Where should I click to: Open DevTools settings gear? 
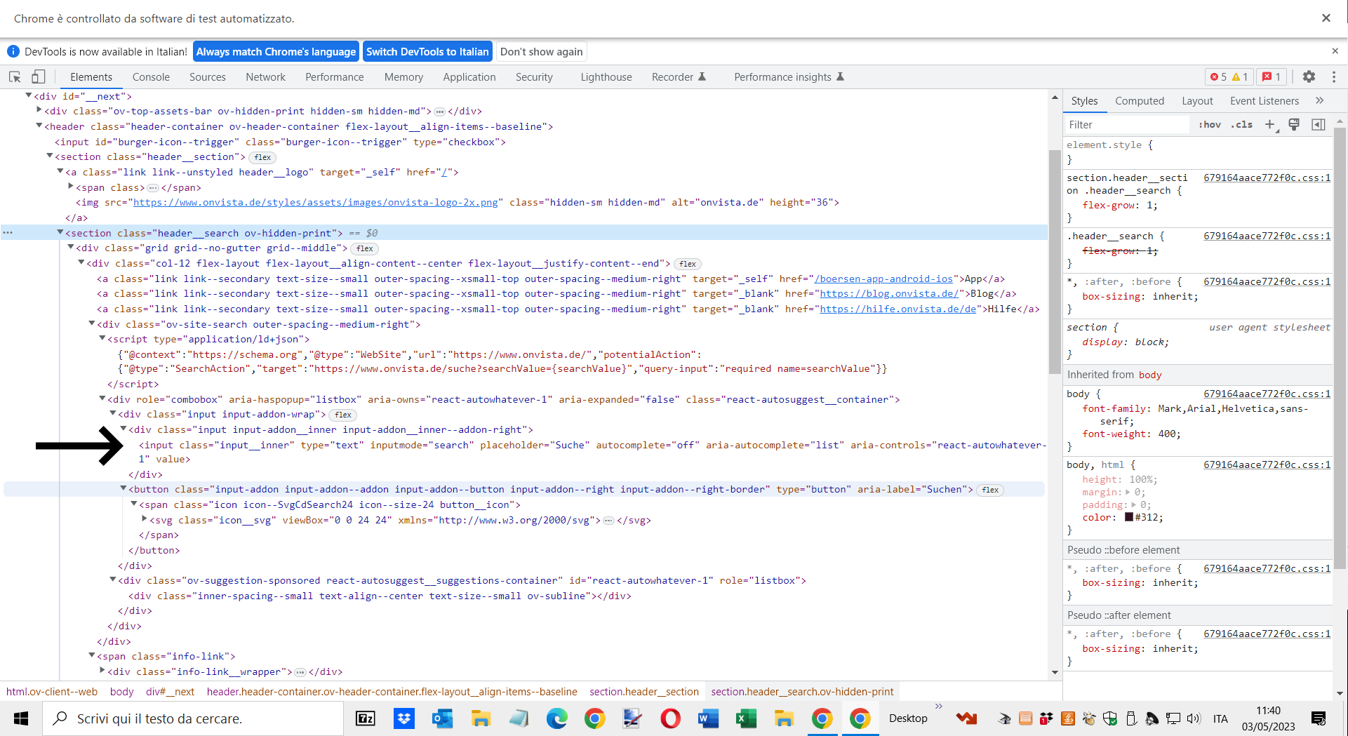(1309, 77)
